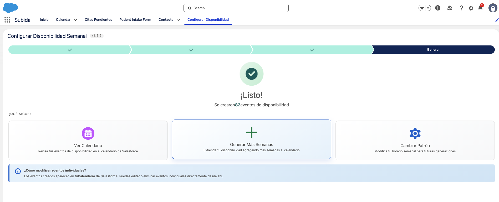The width and height of the screenshot is (499, 202).
Task: Click '¿Cómo modificar eventos individuales?' heading
Action: pos(55,170)
